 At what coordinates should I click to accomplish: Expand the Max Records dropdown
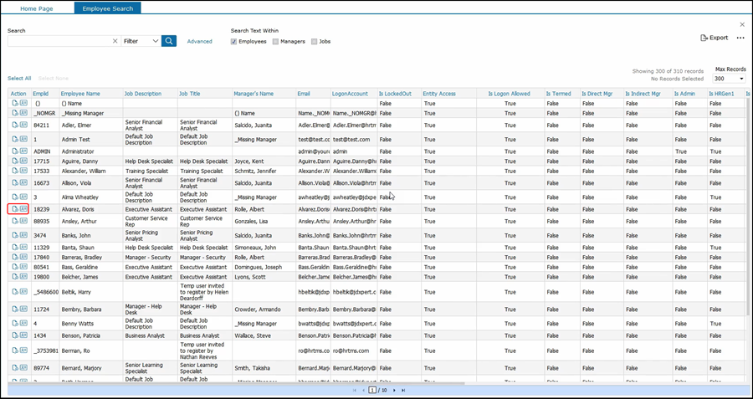pyautogui.click(x=728, y=79)
